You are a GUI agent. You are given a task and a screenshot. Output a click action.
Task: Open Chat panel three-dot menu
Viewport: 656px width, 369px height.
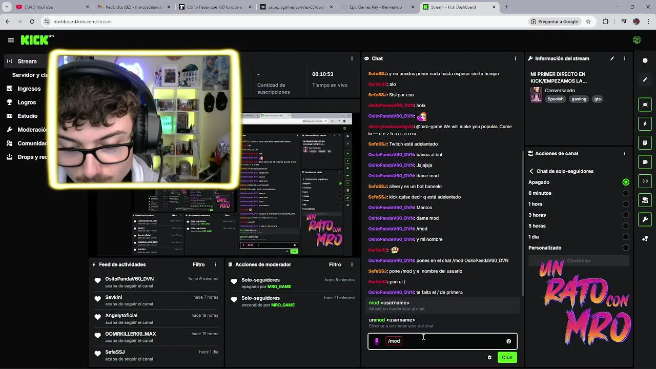[x=516, y=58]
